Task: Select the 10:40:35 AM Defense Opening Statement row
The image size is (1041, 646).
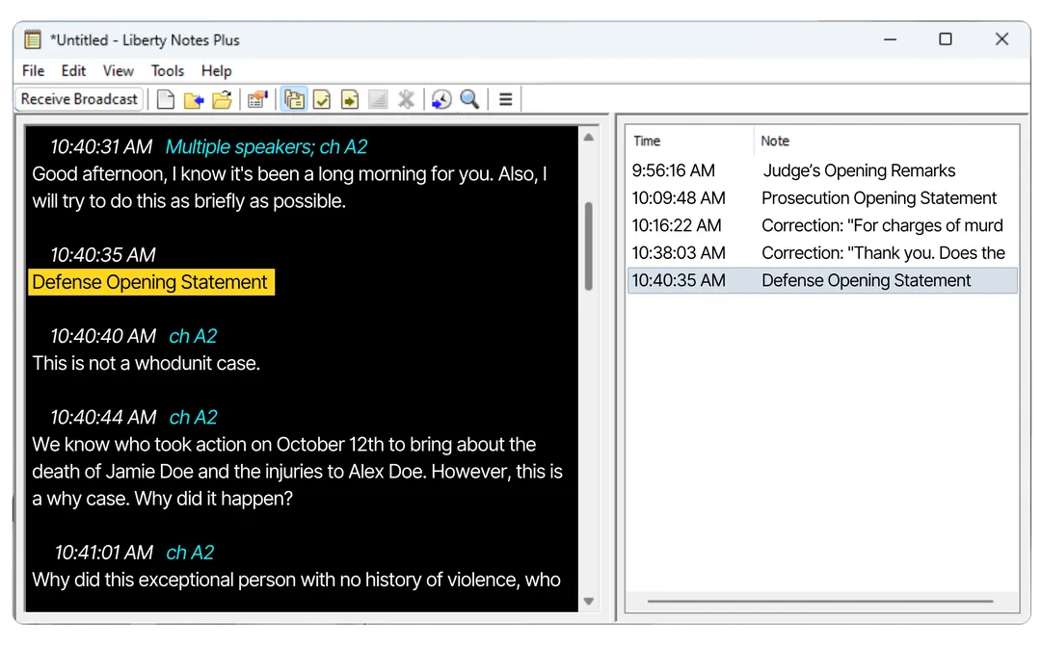Action: click(x=822, y=280)
